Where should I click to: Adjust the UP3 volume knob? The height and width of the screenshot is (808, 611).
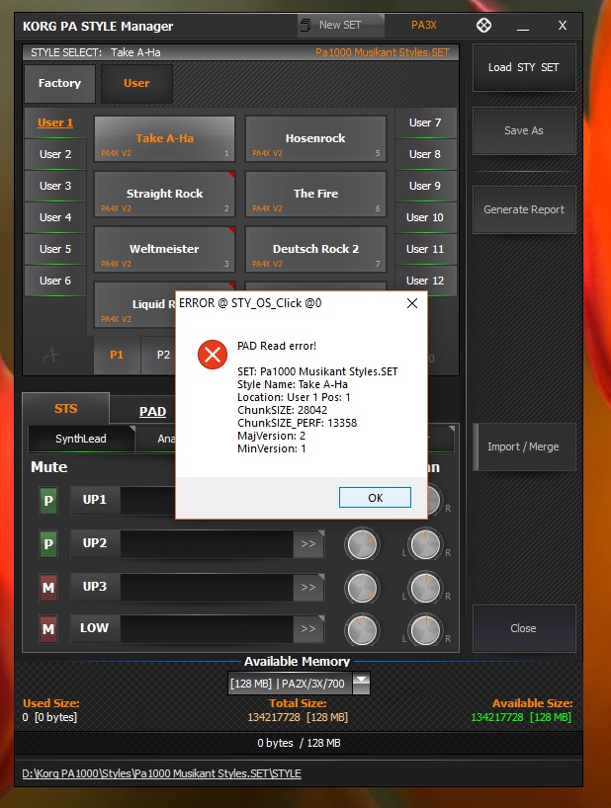coord(362,588)
